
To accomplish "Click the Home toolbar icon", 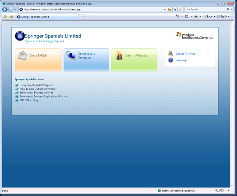I will (x=177, y=16).
